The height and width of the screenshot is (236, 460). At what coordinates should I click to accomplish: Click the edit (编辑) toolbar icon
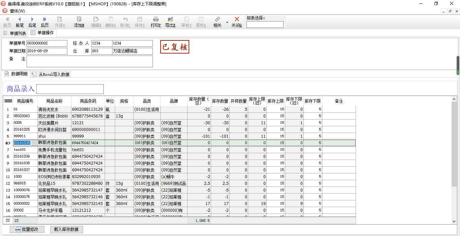click(x=96, y=20)
